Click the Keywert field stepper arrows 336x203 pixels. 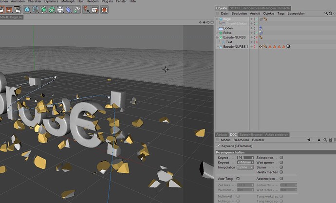tap(253, 163)
